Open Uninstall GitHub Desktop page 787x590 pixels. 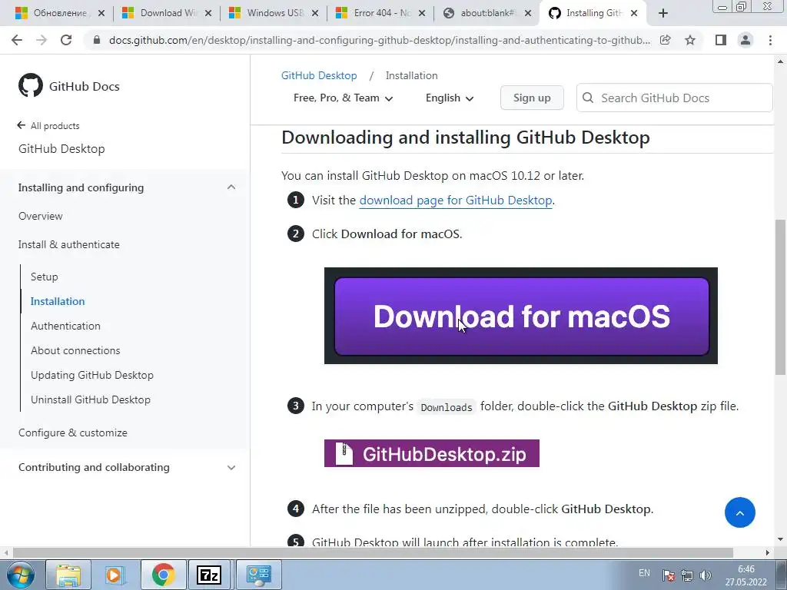tap(91, 399)
